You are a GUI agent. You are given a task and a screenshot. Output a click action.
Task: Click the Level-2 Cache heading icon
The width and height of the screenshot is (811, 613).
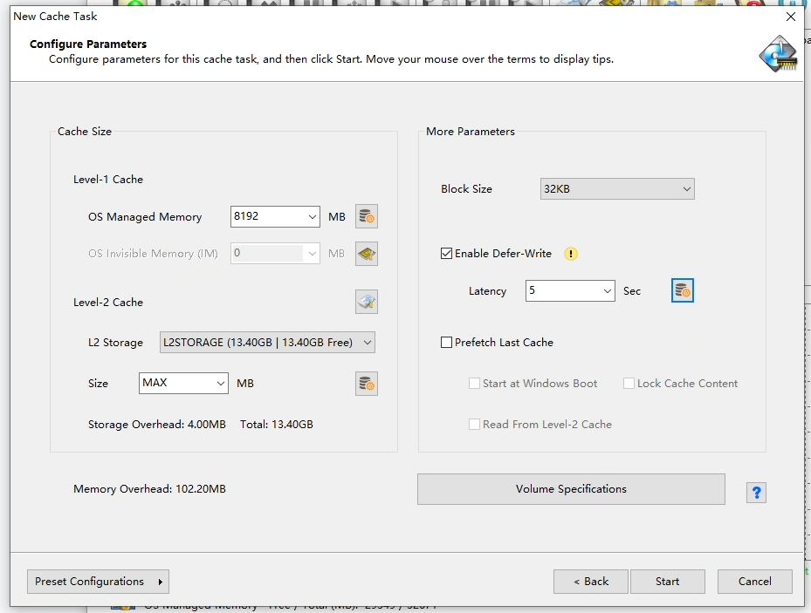[367, 303]
